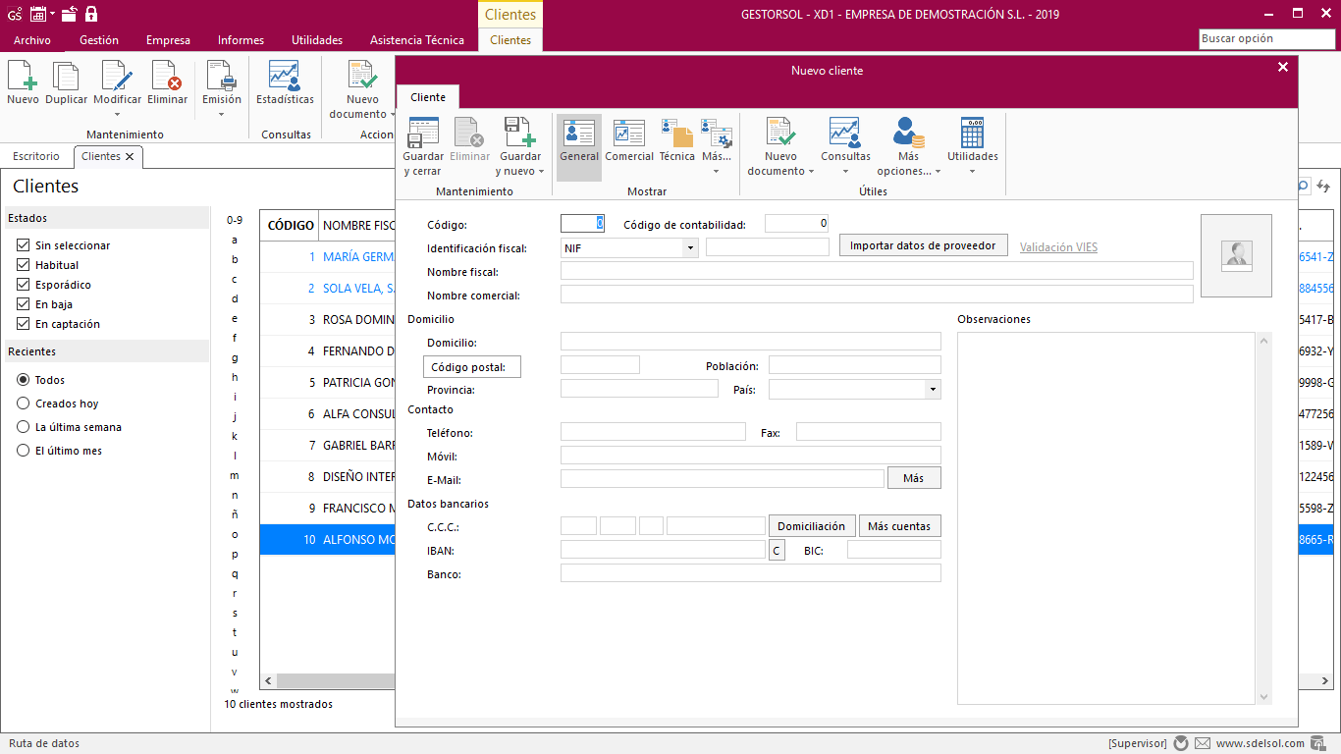Click Importar datos de proveedor button
Image resolution: width=1341 pixels, height=754 pixels.
click(x=923, y=245)
